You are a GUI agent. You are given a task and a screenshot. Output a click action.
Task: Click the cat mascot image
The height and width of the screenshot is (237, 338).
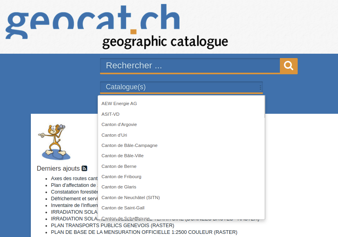[x=55, y=141]
